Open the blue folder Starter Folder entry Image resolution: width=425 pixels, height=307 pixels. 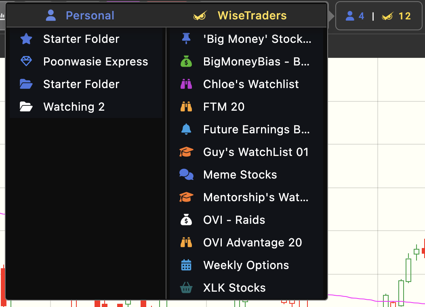pos(81,84)
